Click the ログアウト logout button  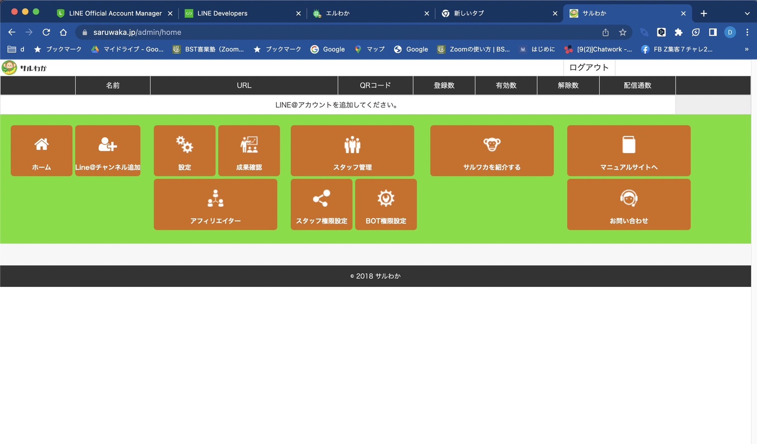[x=589, y=67]
